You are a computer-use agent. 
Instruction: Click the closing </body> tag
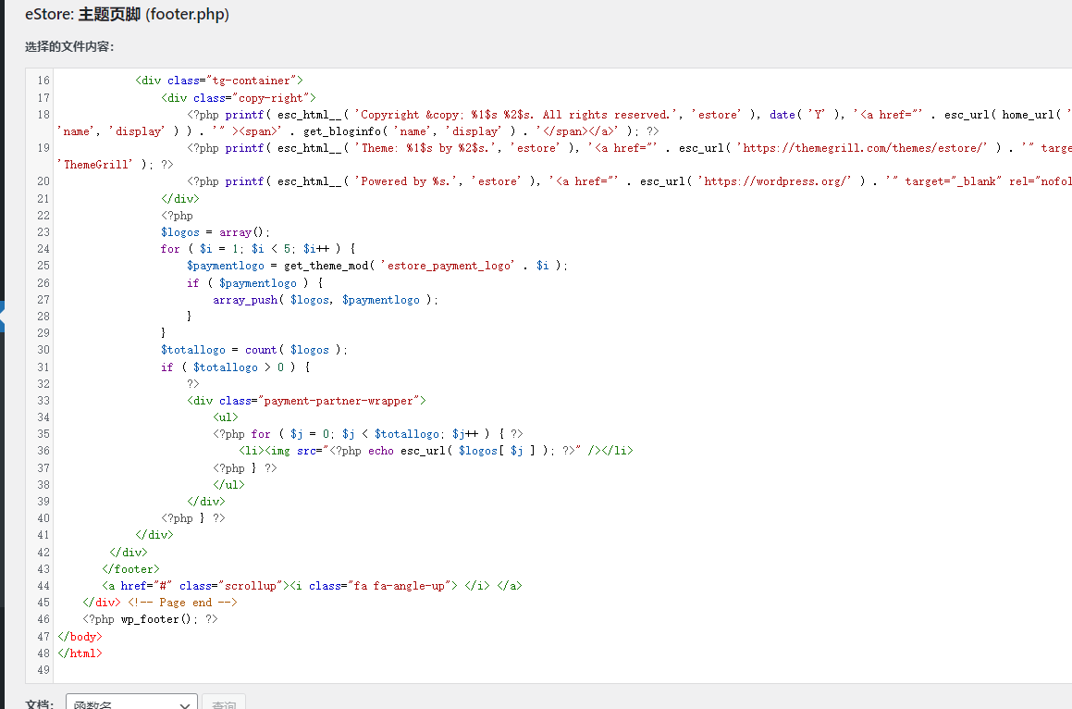pyautogui.click(x=80, y=637)
